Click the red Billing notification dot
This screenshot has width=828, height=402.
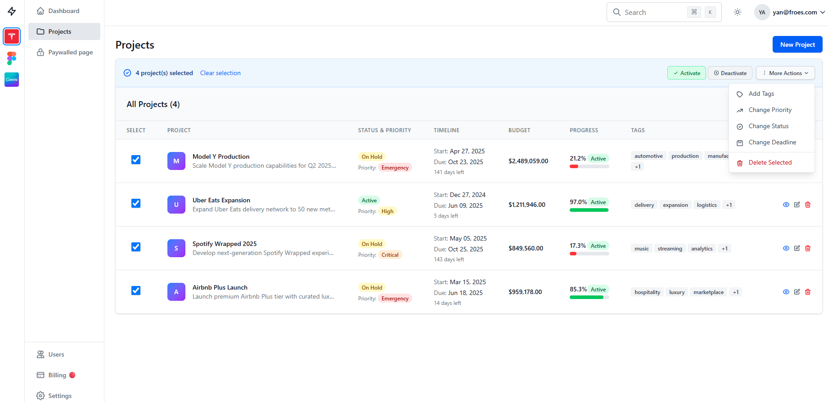[x=72, y=375]
